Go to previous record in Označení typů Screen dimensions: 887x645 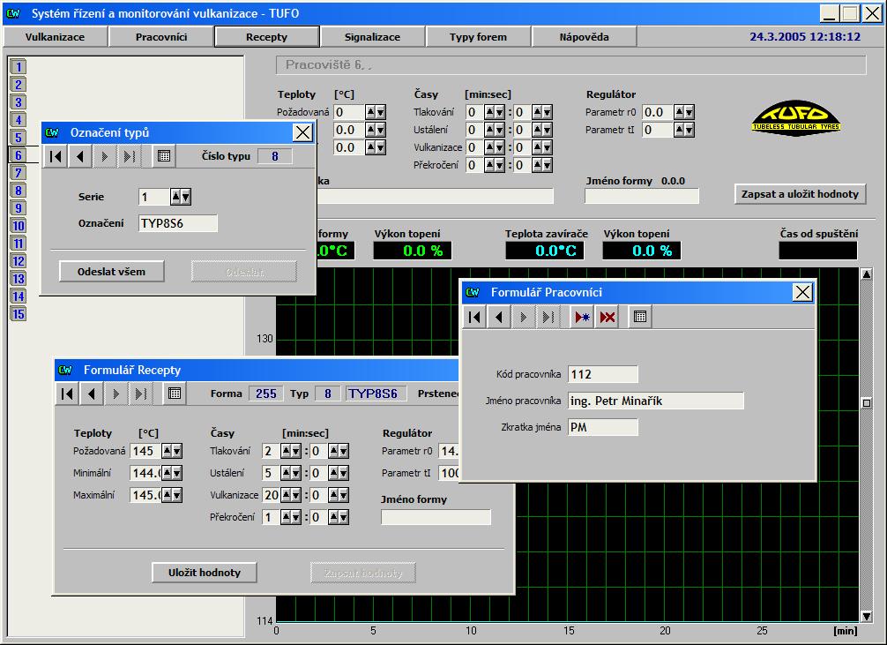point(80,157)
